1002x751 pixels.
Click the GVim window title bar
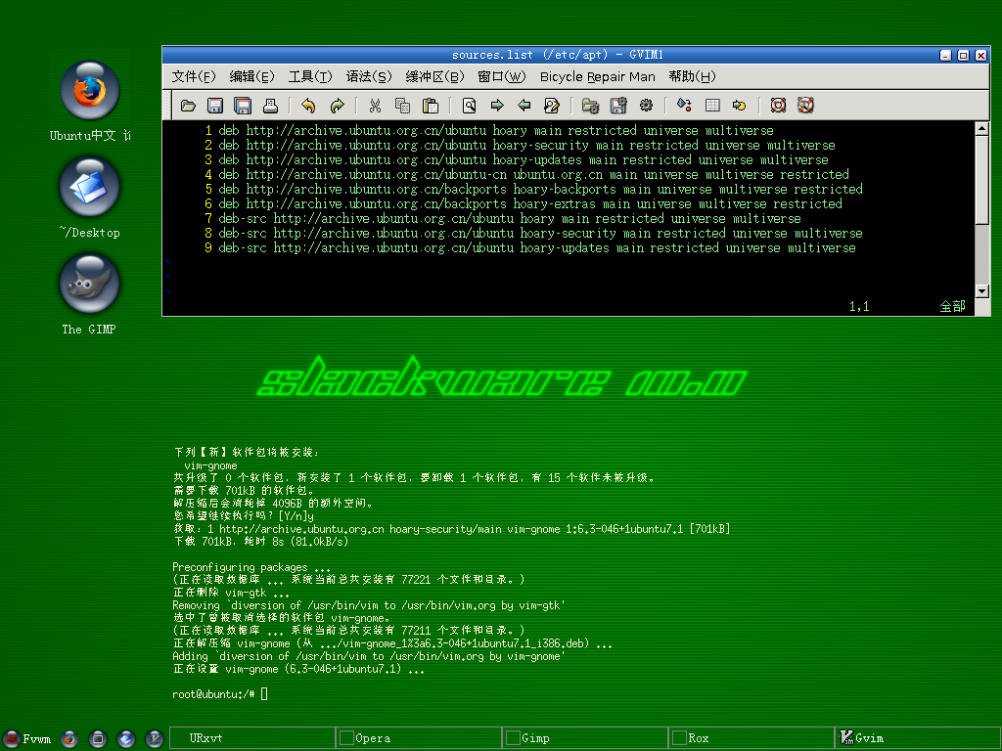tap(556, 55)
